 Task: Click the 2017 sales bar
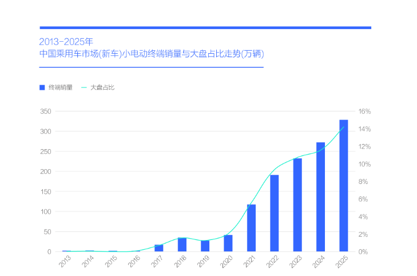click(159, 248)
